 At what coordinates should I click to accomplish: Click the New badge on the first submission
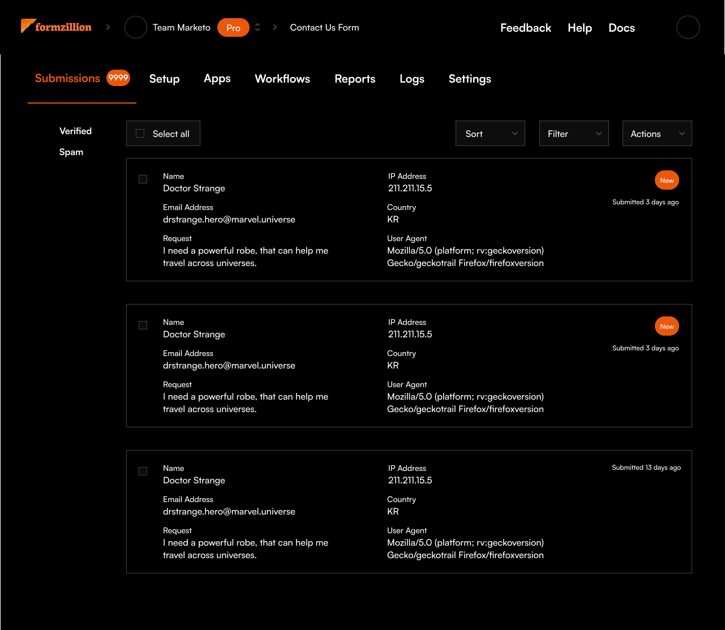(x=667, y=181)
